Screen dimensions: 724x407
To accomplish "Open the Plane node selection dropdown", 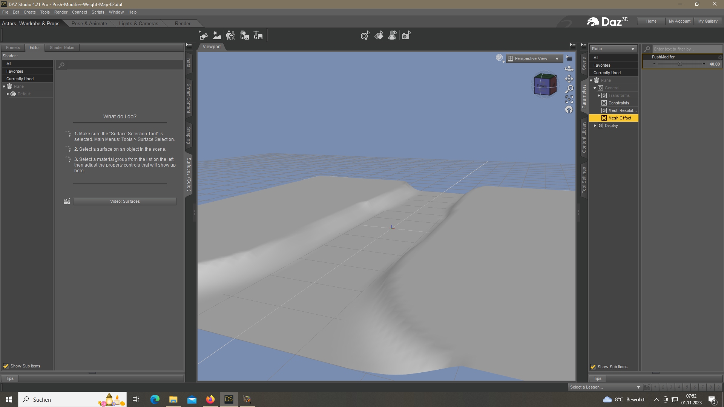I will (x=613, y=49).
